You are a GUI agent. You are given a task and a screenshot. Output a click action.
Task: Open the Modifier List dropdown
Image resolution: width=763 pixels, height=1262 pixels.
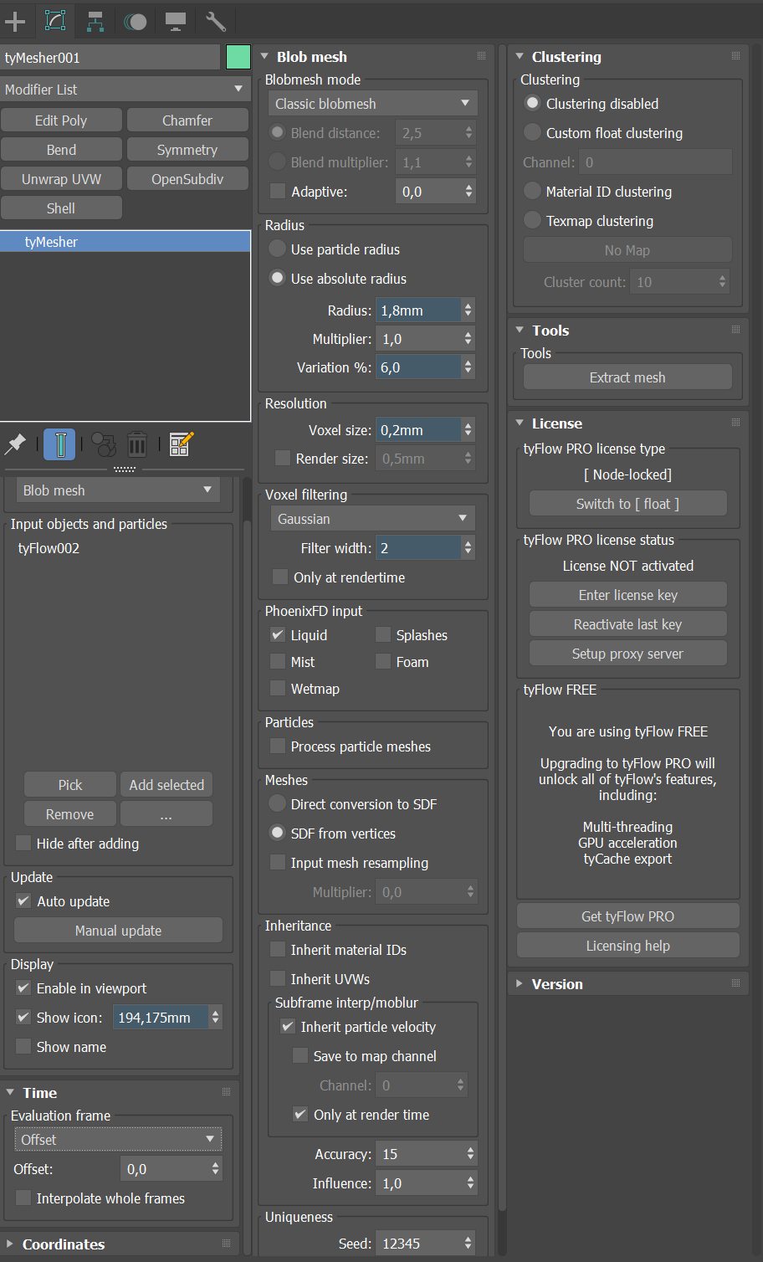click(x=125, y=90)
